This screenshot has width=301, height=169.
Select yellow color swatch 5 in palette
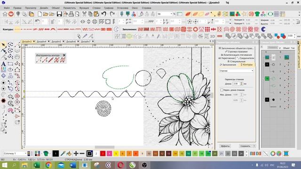(x=116, y=154)
